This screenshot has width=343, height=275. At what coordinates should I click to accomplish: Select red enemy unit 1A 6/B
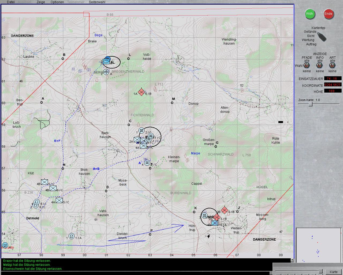pos(141,92)
